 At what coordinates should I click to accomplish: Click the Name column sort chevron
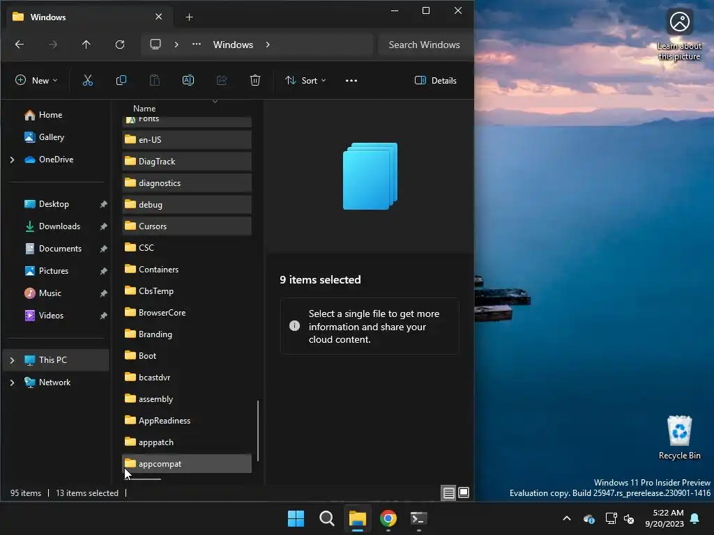point(215,102)
